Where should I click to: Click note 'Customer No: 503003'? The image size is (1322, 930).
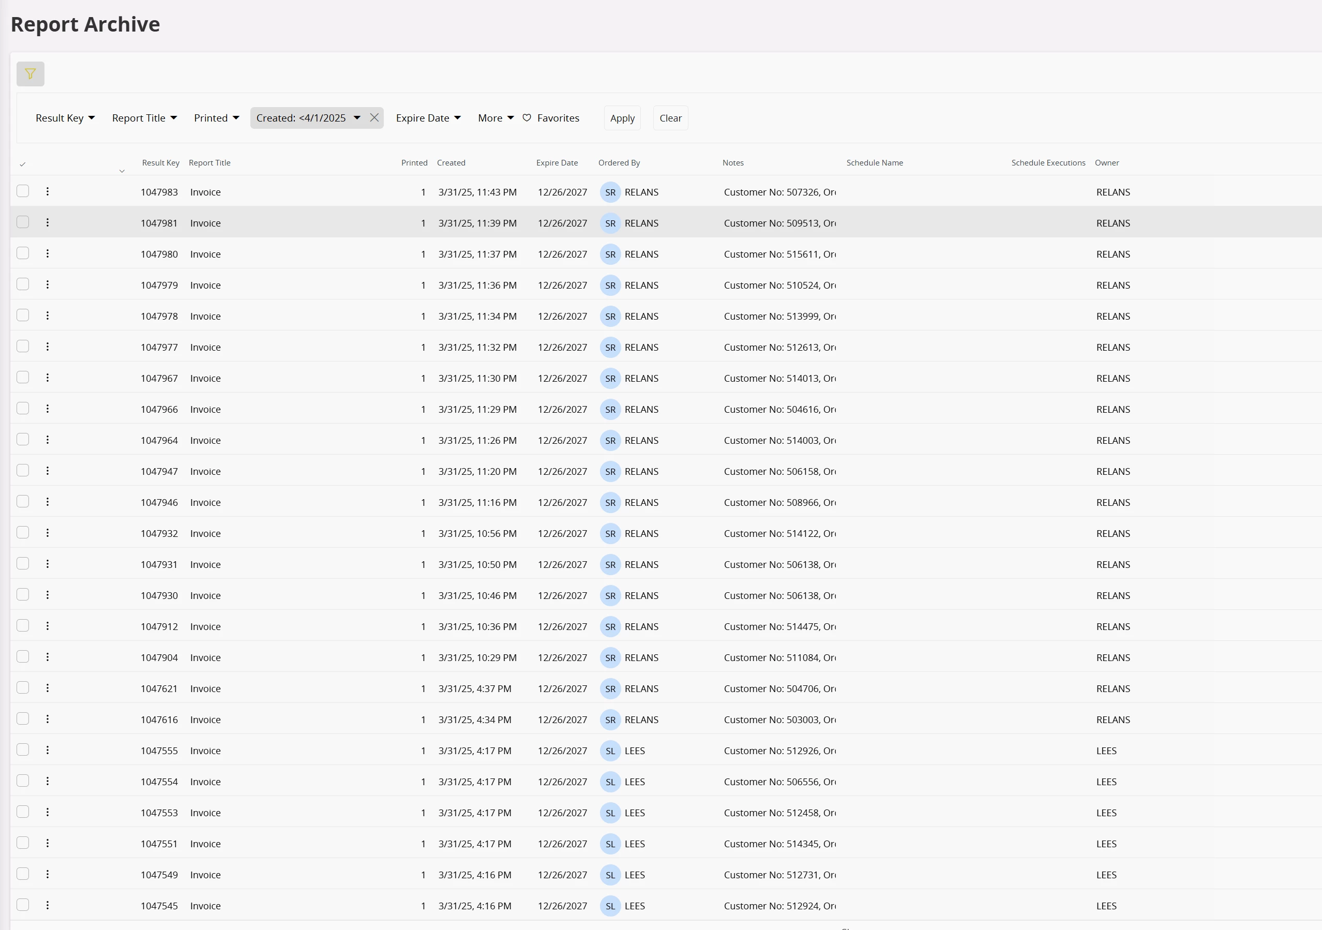779,719
